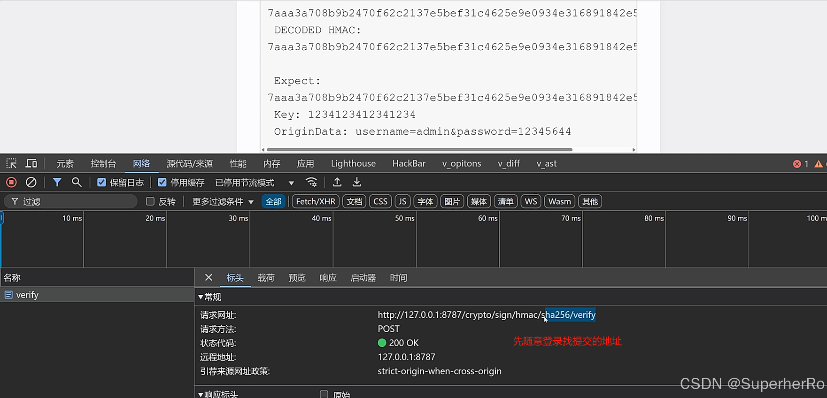Screen dimensions: 827x398
Task: Open the v_opitons panel tab
Action: point(462,163)
